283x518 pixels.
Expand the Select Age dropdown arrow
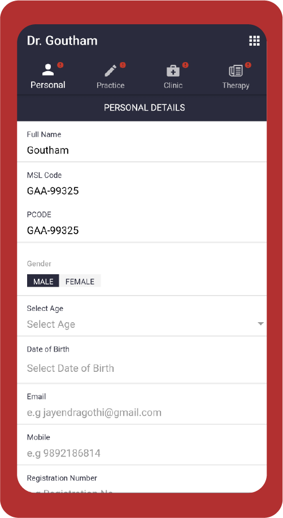tap(260, 324)
